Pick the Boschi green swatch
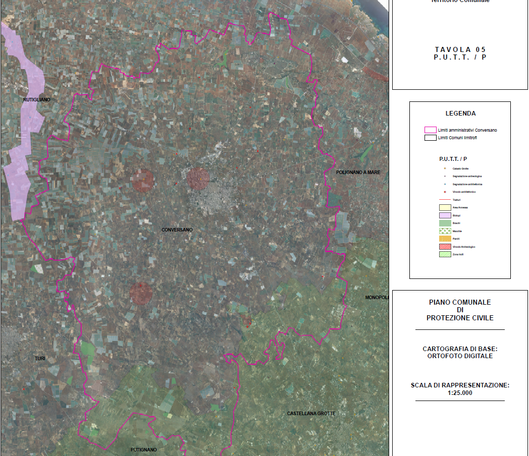 click(445, 222)
